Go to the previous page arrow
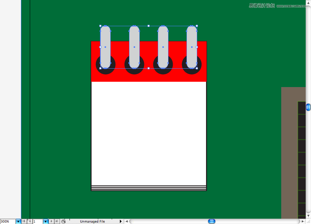 [29, 221]
